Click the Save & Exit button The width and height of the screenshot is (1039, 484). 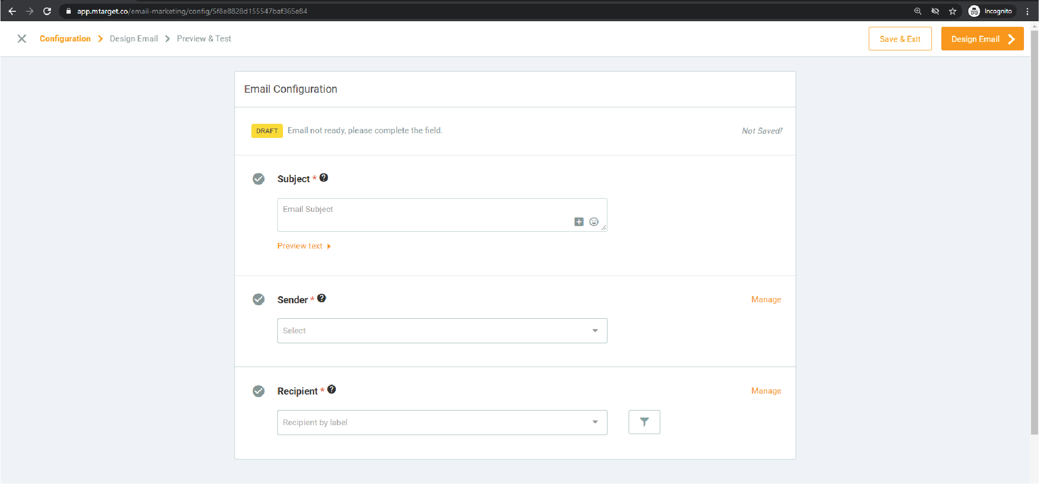click(x=900, y=39)
